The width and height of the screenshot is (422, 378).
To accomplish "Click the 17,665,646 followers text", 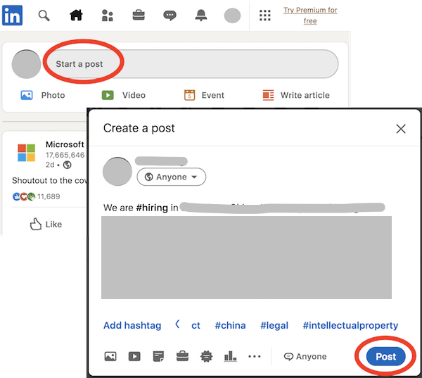I will pos(65,155).
